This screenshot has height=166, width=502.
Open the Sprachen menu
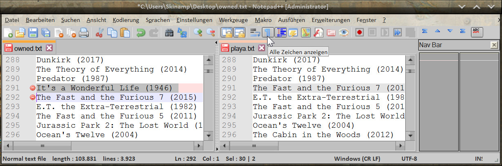[158, 20]
